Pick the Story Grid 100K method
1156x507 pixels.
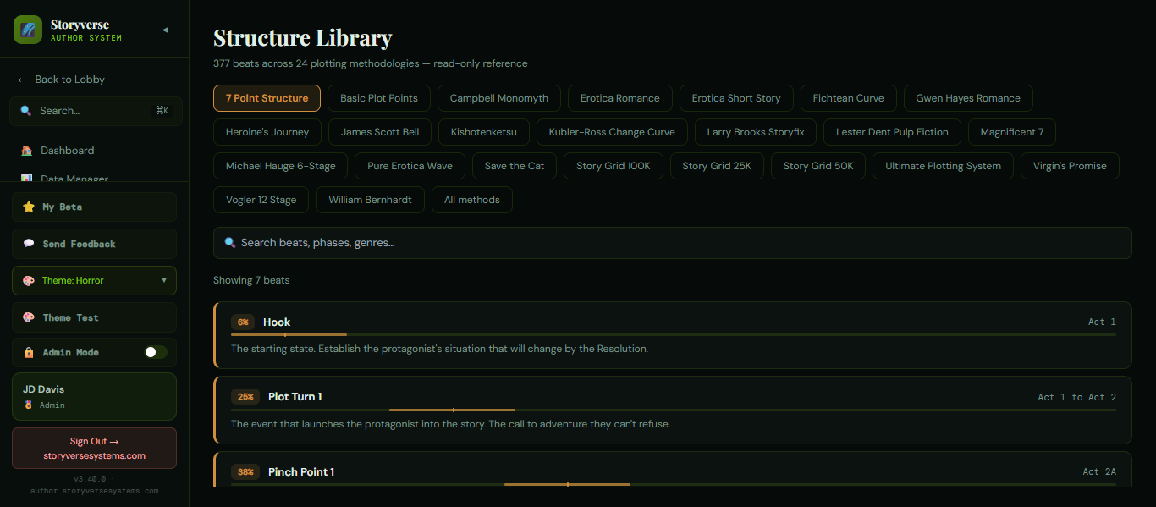[x=614, y=166]
